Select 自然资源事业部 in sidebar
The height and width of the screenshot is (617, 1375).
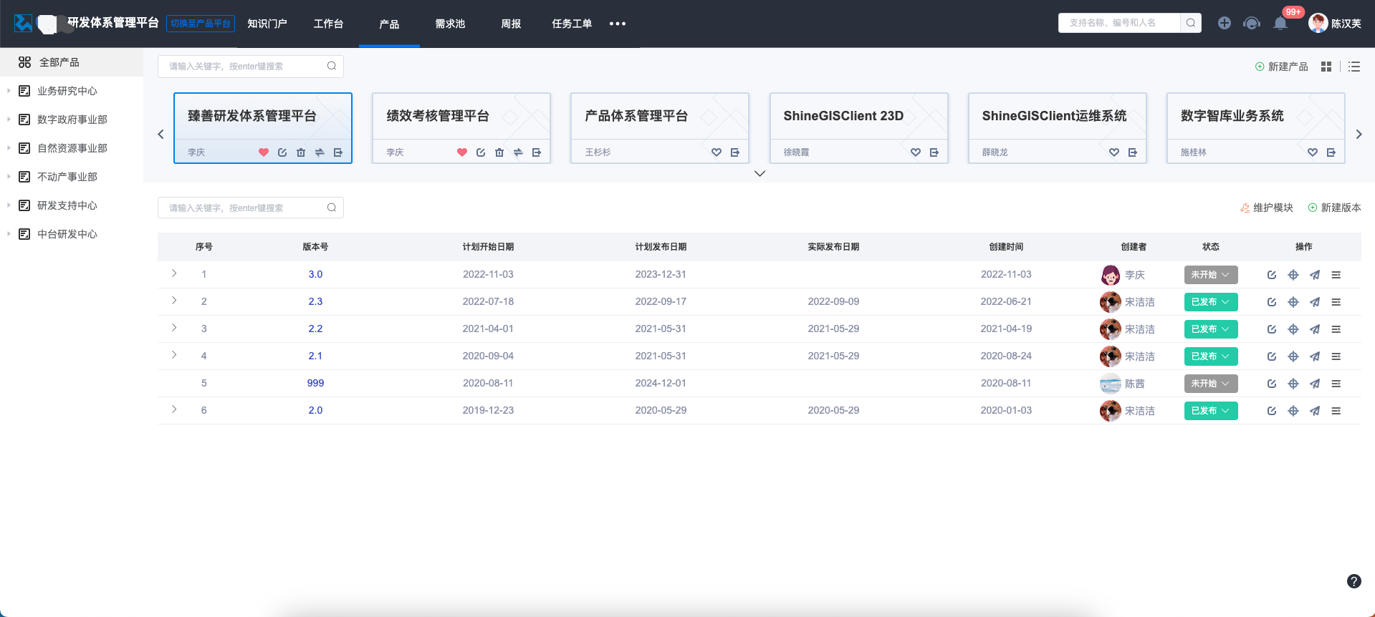pyautogui.click(x=72, y=148)
